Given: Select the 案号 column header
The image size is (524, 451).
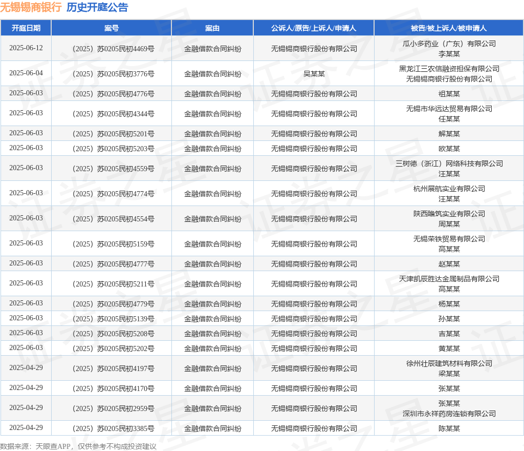Looking at the screenshot, I should pyautogui.click(x=112, y=28).
